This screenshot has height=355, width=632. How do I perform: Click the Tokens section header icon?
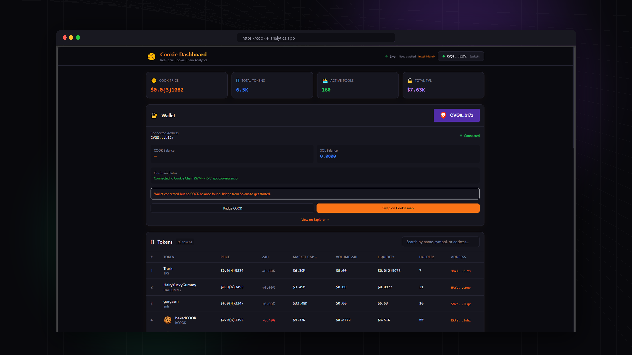pos(152,242)
